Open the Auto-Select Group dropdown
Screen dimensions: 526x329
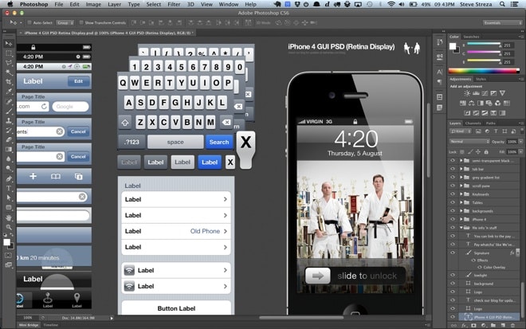point(65,23)
